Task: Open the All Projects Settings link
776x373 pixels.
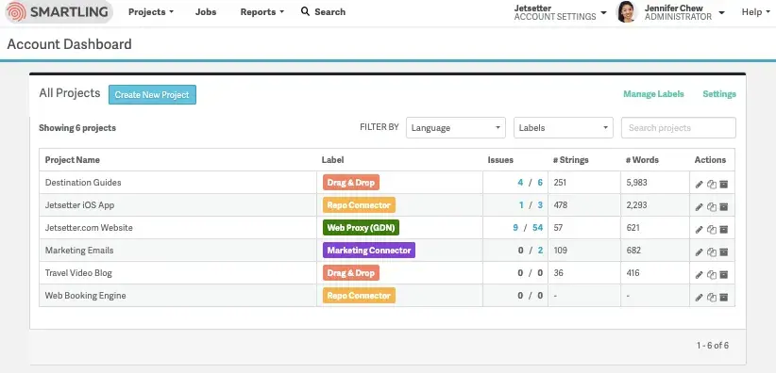Action: point(719,94)
